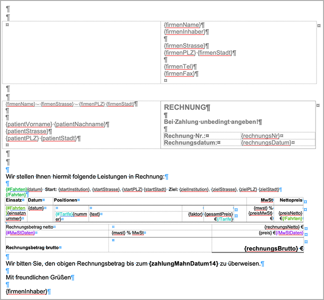Click the {patientStrasse} placeholder
324x300 pixels.
pos(27,131)
